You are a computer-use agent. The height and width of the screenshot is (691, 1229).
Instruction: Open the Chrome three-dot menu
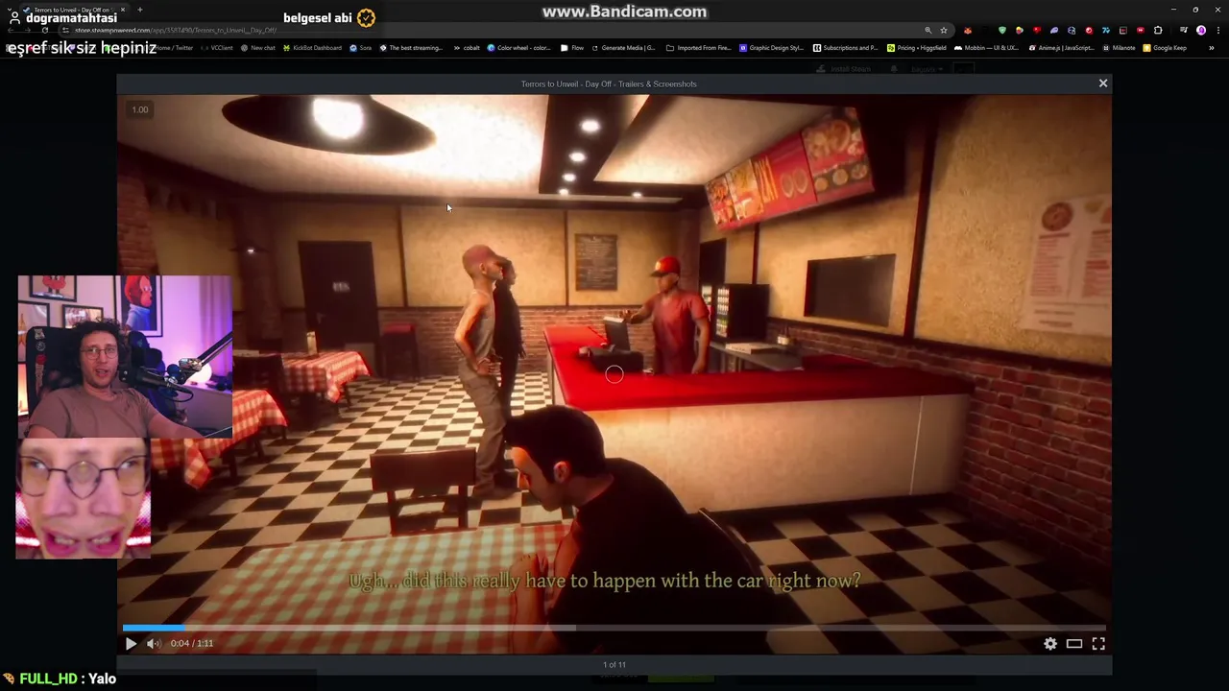click(1218, 30)
